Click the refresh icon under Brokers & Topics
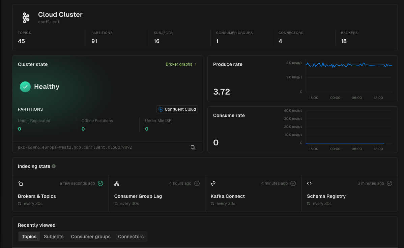Screen dimensions: 404x248 [x=19, y=203]
